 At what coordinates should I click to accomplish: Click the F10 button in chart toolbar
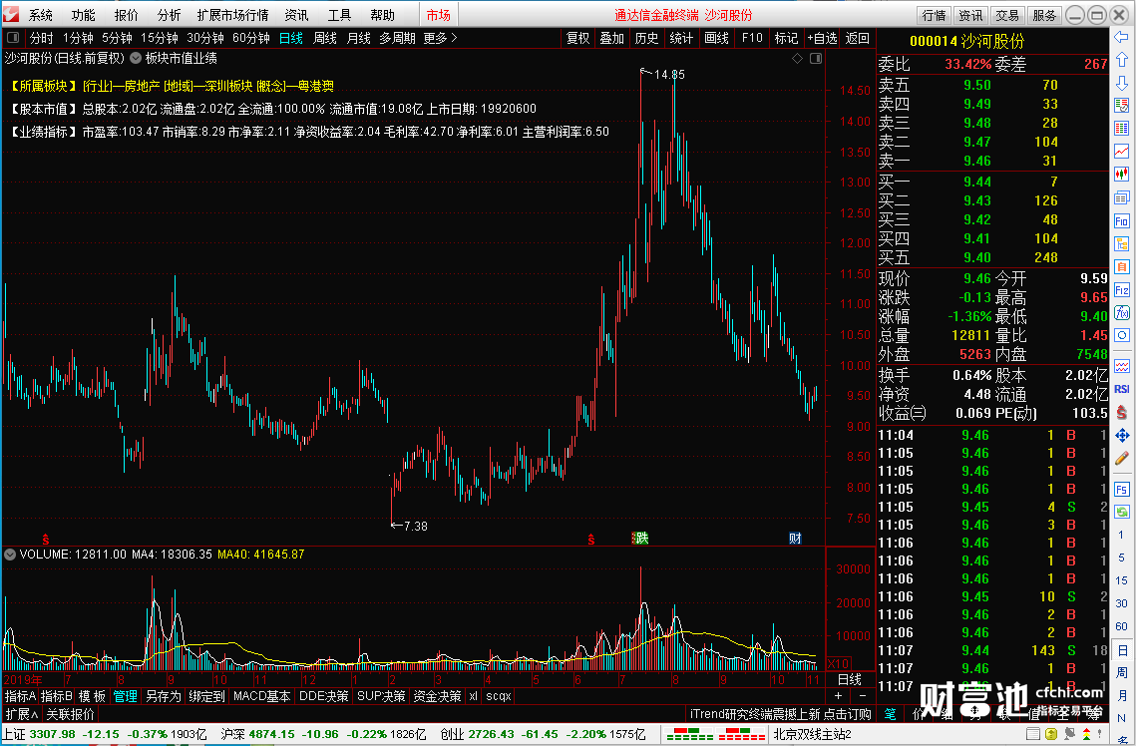[x=752, y=38]
